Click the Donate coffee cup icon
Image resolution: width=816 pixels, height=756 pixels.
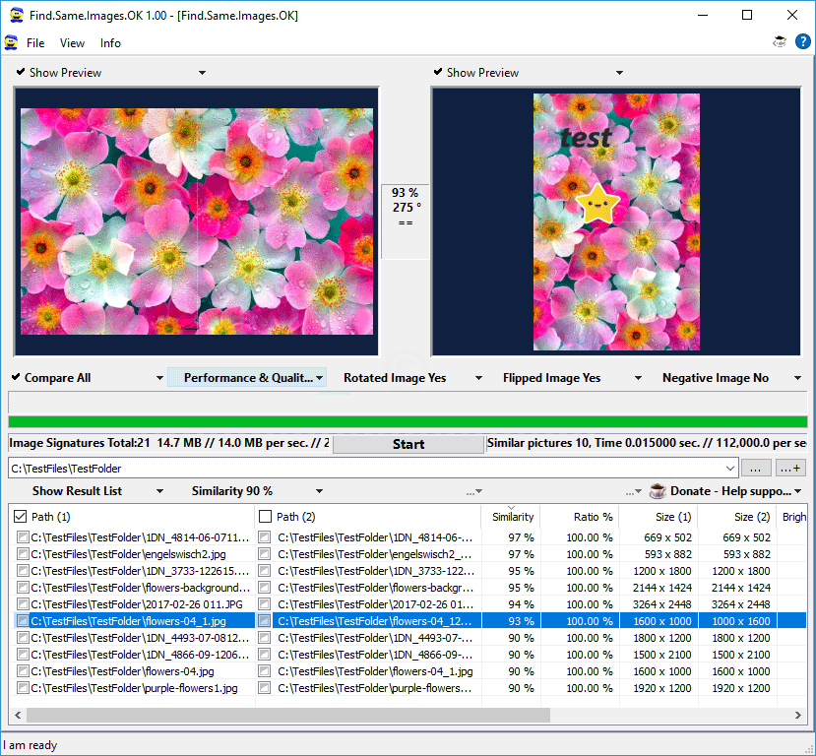(x=657, y=490)
